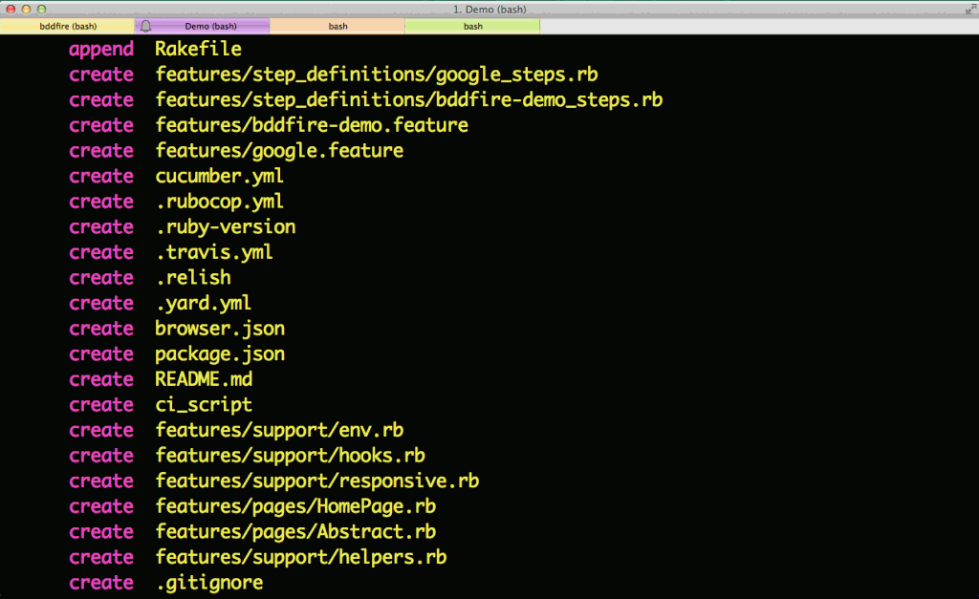Click the README.md filename
The height and width of the screenshot is (599, 979).
[x=204, y=380]
